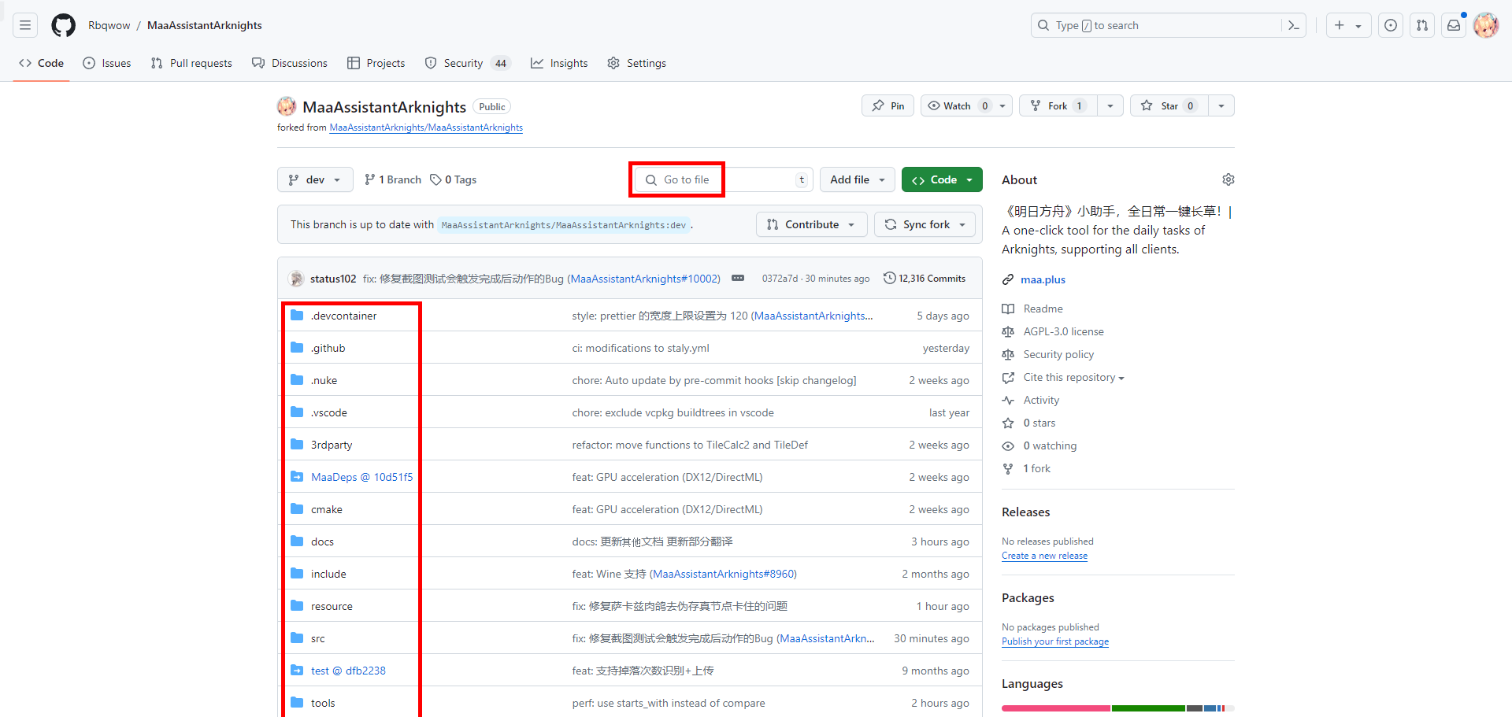Screen dimensions: 1512x717
Task: Open the MaaDeps submodule link
Action: [x=361, y=477]
